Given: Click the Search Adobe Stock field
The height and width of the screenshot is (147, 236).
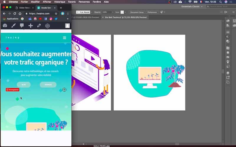Looking at the screenshot, I should tap(221, 6).
